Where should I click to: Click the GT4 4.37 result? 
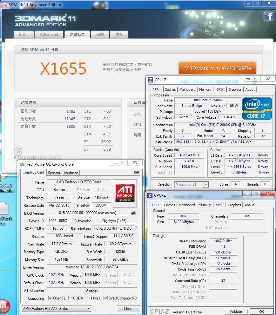tap(107, 134)
